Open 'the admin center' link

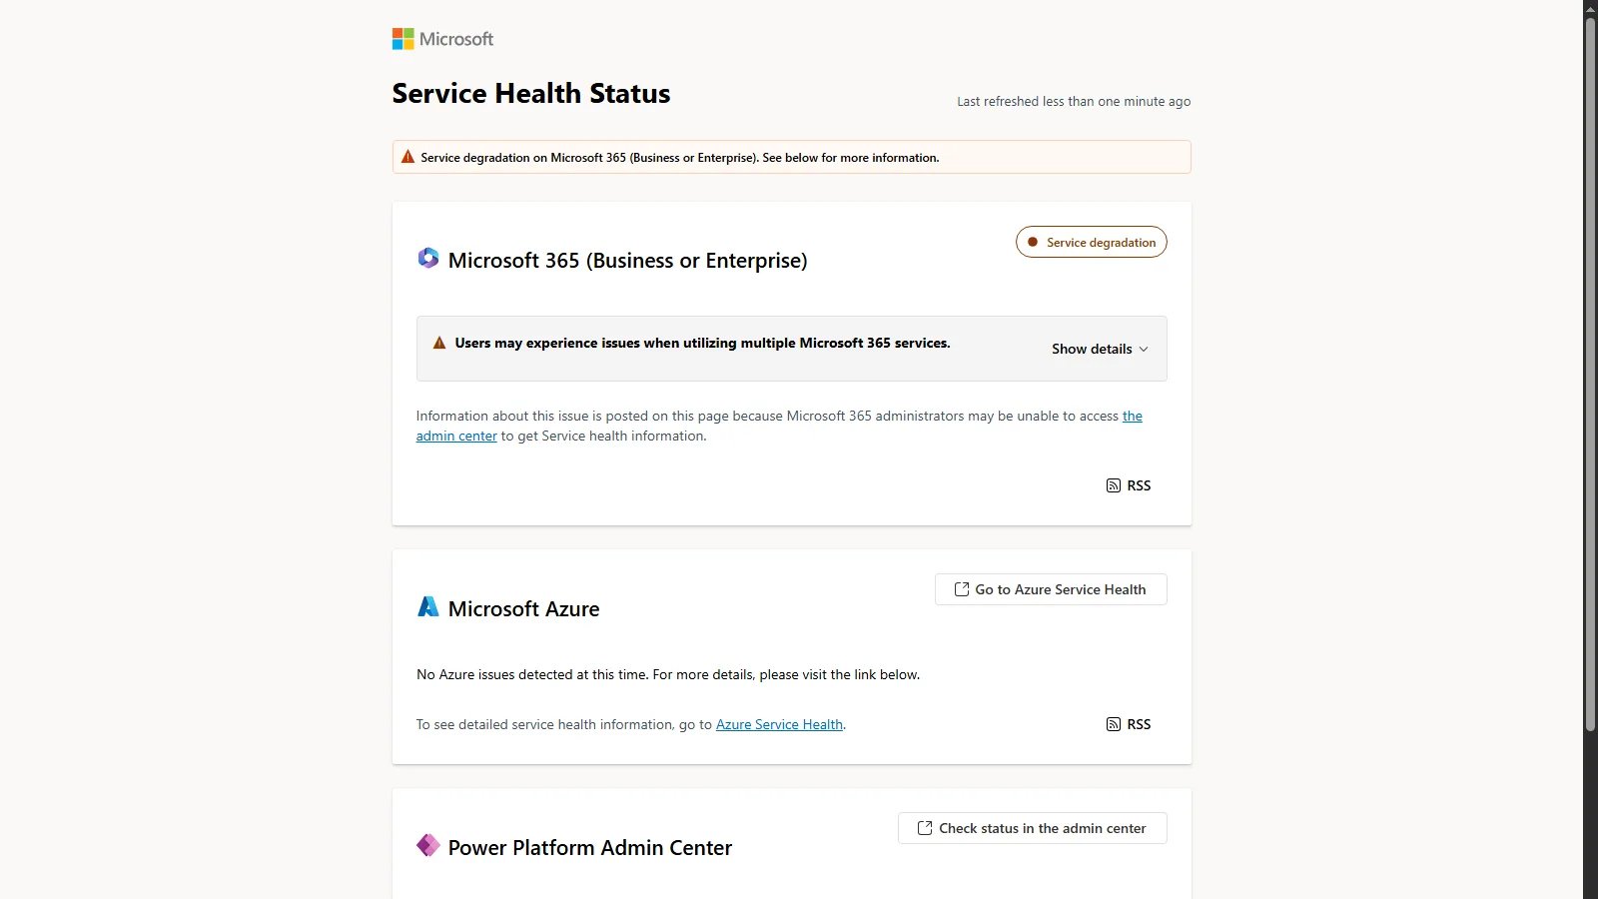(456, 436)
